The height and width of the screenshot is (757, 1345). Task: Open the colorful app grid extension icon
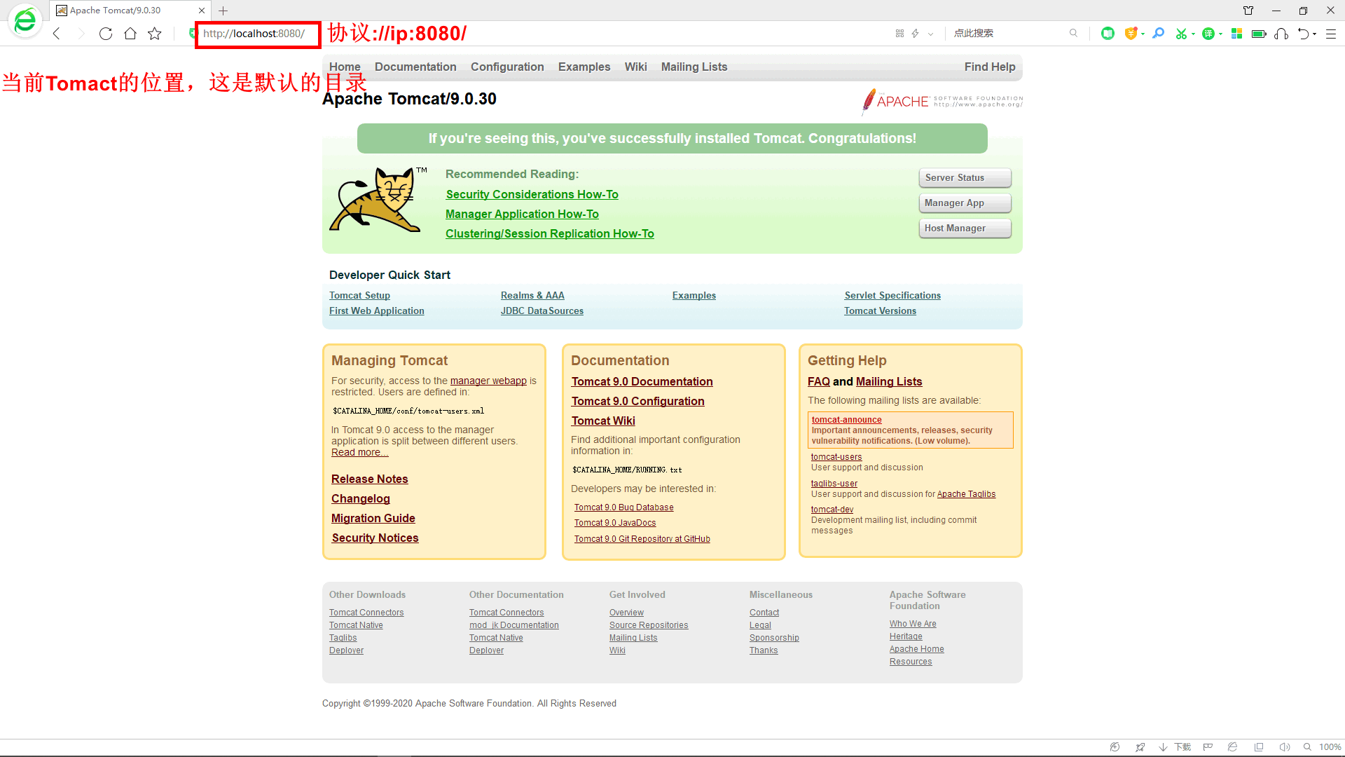pos(1236,33)
